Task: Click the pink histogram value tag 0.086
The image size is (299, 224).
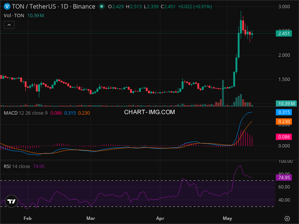Action: [284, 137]
